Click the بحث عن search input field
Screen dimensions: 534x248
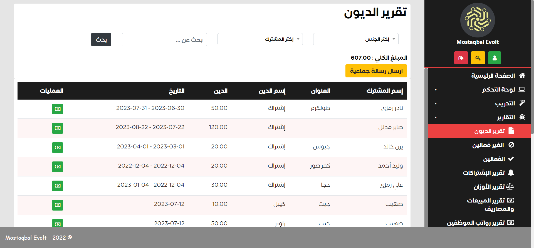click(x=164, y=40)
